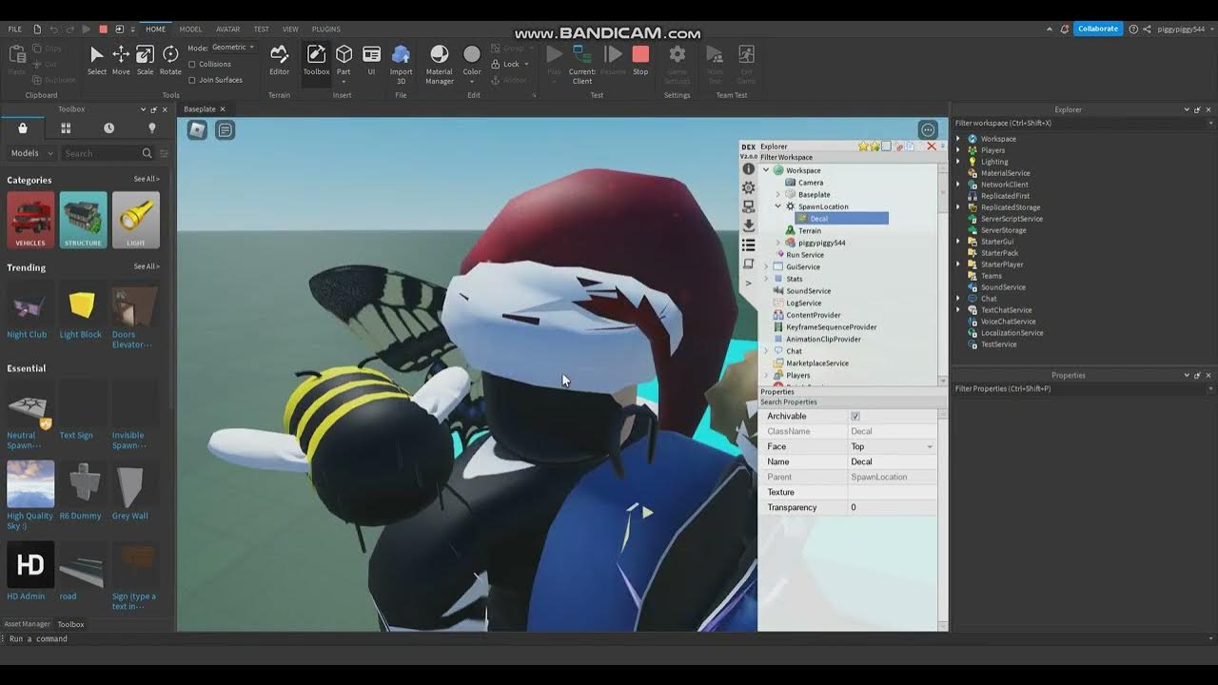1218x685 pixels.
Task: See all Trending link
Action: pyautogui.click(x=147, y=266)
